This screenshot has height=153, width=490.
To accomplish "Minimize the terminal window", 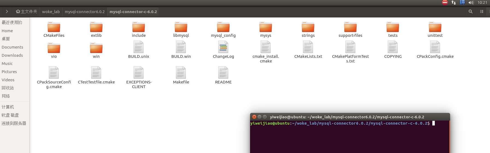I will tap(259, 117).
